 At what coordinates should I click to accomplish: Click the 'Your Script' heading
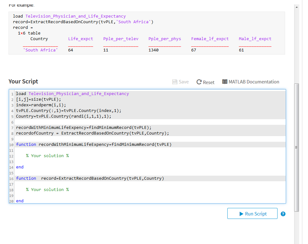23,82
